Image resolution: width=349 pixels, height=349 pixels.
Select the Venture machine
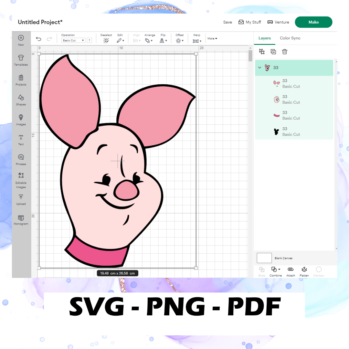278,22
